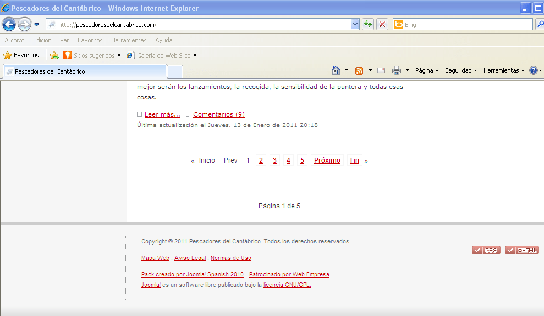This screenshot has width=544, height=316.
Task: Expand the RSS feeds dropdown arrow
Action: click(x=370, y=70)
